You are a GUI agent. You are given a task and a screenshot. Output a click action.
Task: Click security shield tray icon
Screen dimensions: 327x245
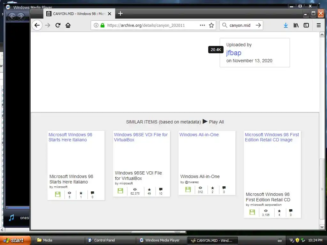(x=297, y=240)
